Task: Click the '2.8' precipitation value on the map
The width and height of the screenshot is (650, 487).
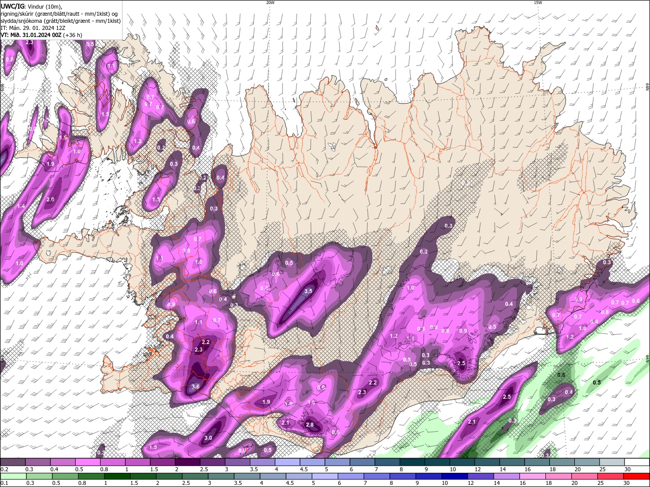Action: click(x=310, y=425)
